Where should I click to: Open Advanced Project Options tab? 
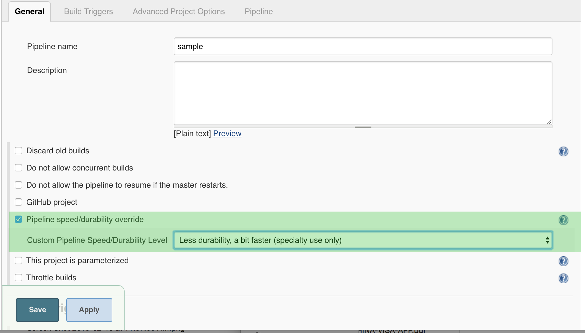point(179,11)
